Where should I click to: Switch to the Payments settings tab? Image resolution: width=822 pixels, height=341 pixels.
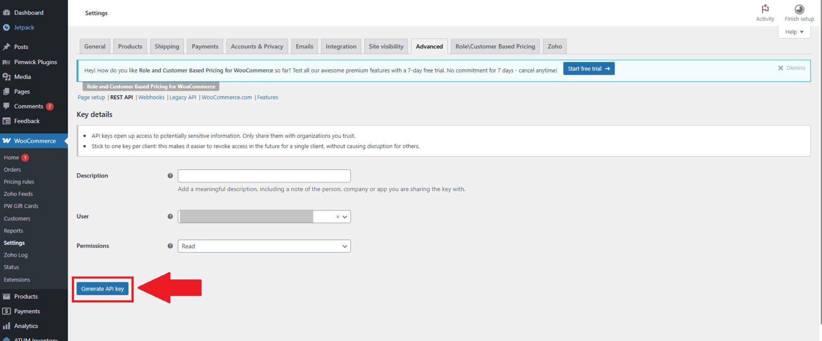pyautogui.click(x=205, y=46)
